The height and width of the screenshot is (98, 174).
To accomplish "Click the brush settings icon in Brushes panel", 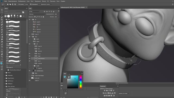I will coord(23,12).
